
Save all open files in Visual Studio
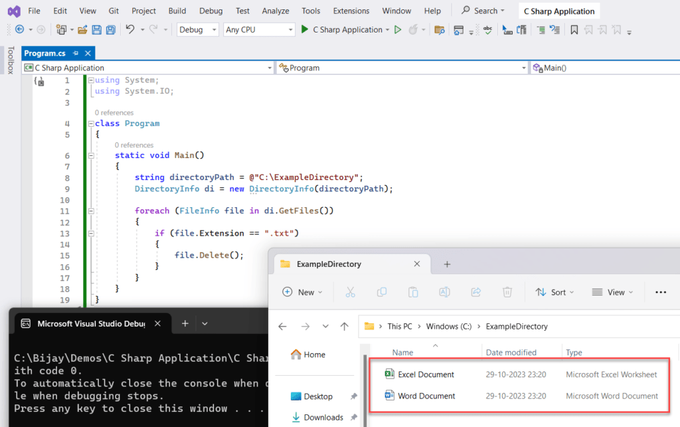coord(110,30)
